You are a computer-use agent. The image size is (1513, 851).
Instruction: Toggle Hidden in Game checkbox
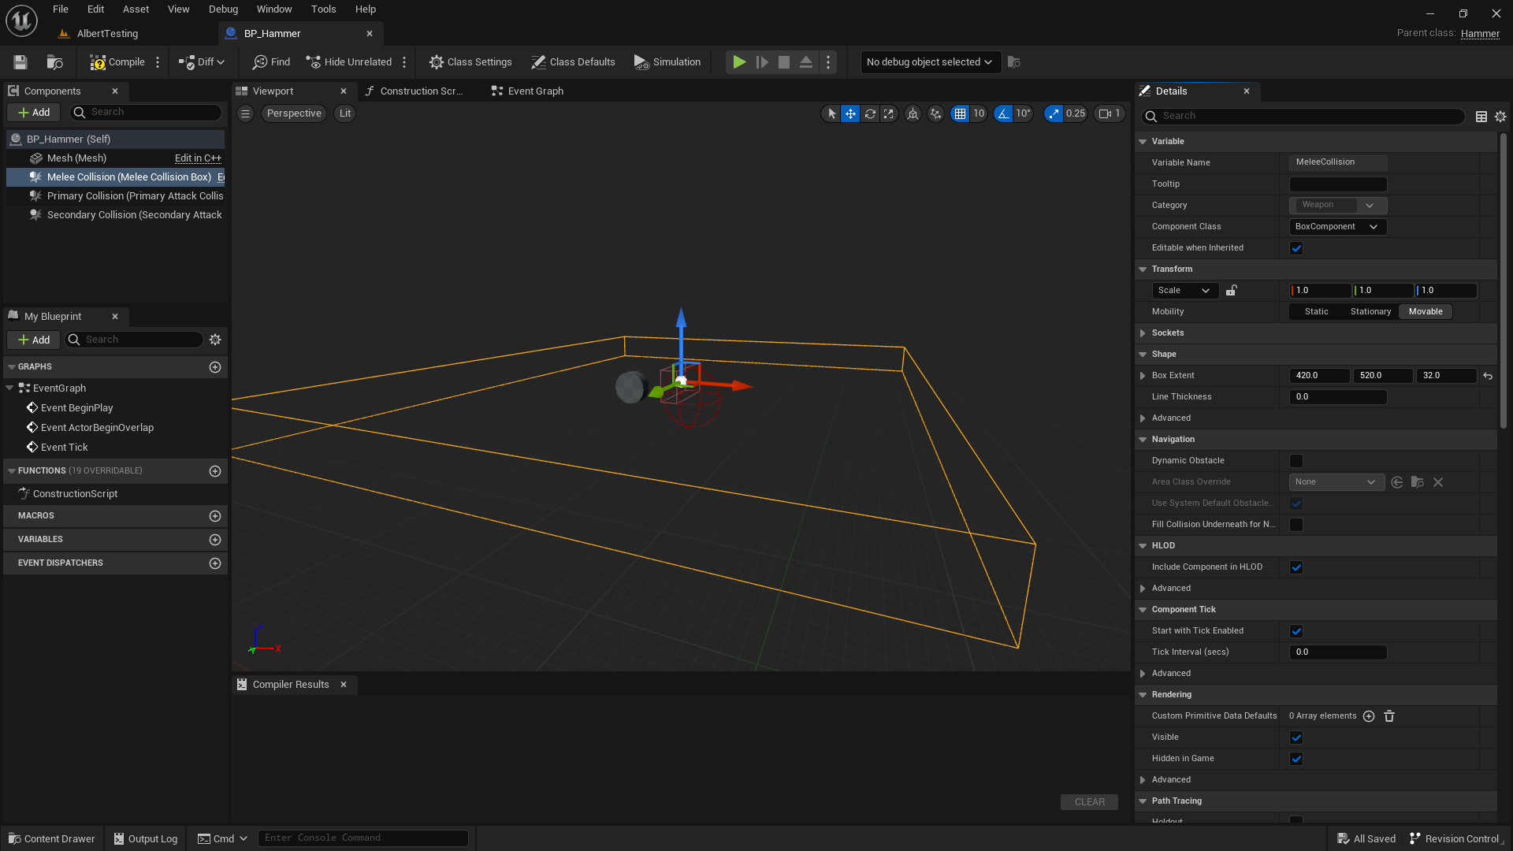pyautogui.click(x=1296, y=759)
